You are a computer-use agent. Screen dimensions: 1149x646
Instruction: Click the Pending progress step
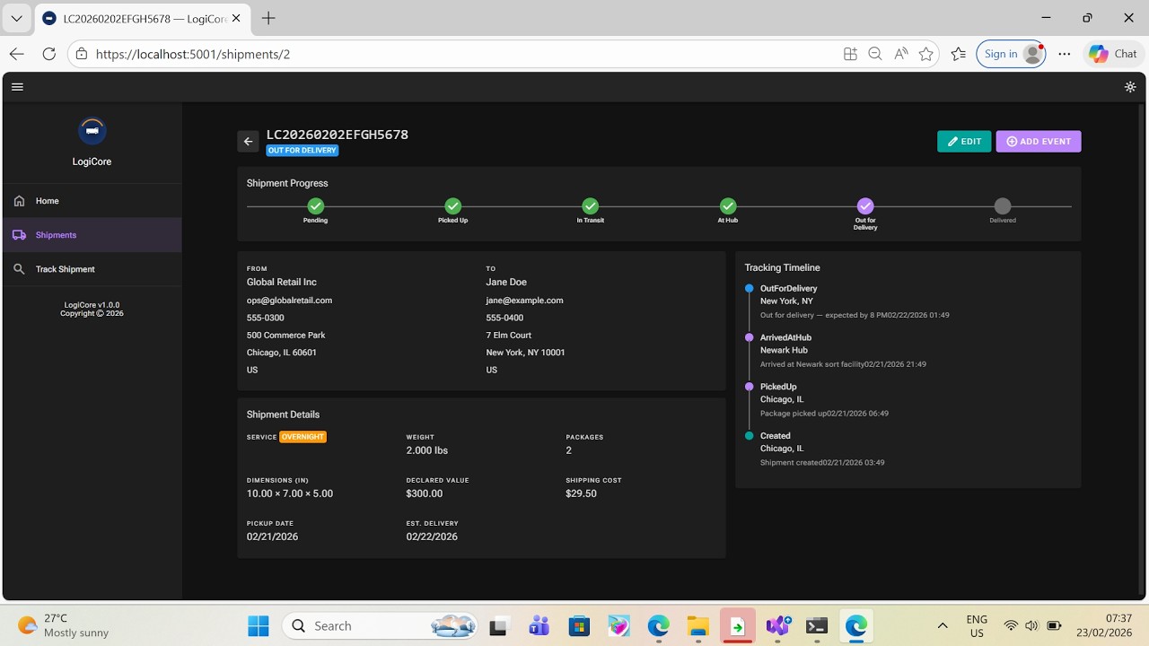315,206
